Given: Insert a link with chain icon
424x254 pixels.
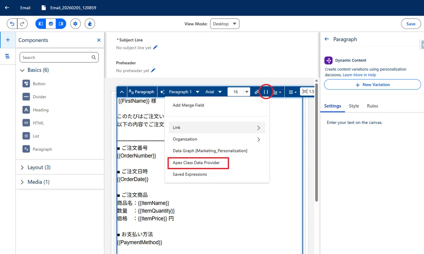Looking at the screenshot, I should pos(257,92).
